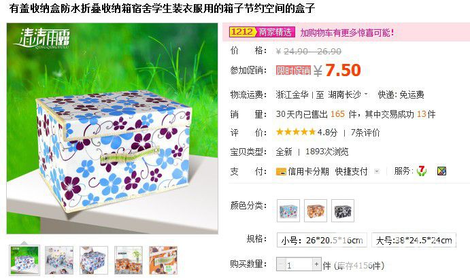Viewport: 470px width, 278px height.
Task: Select the black floral color option
Action: pos(343,211)
